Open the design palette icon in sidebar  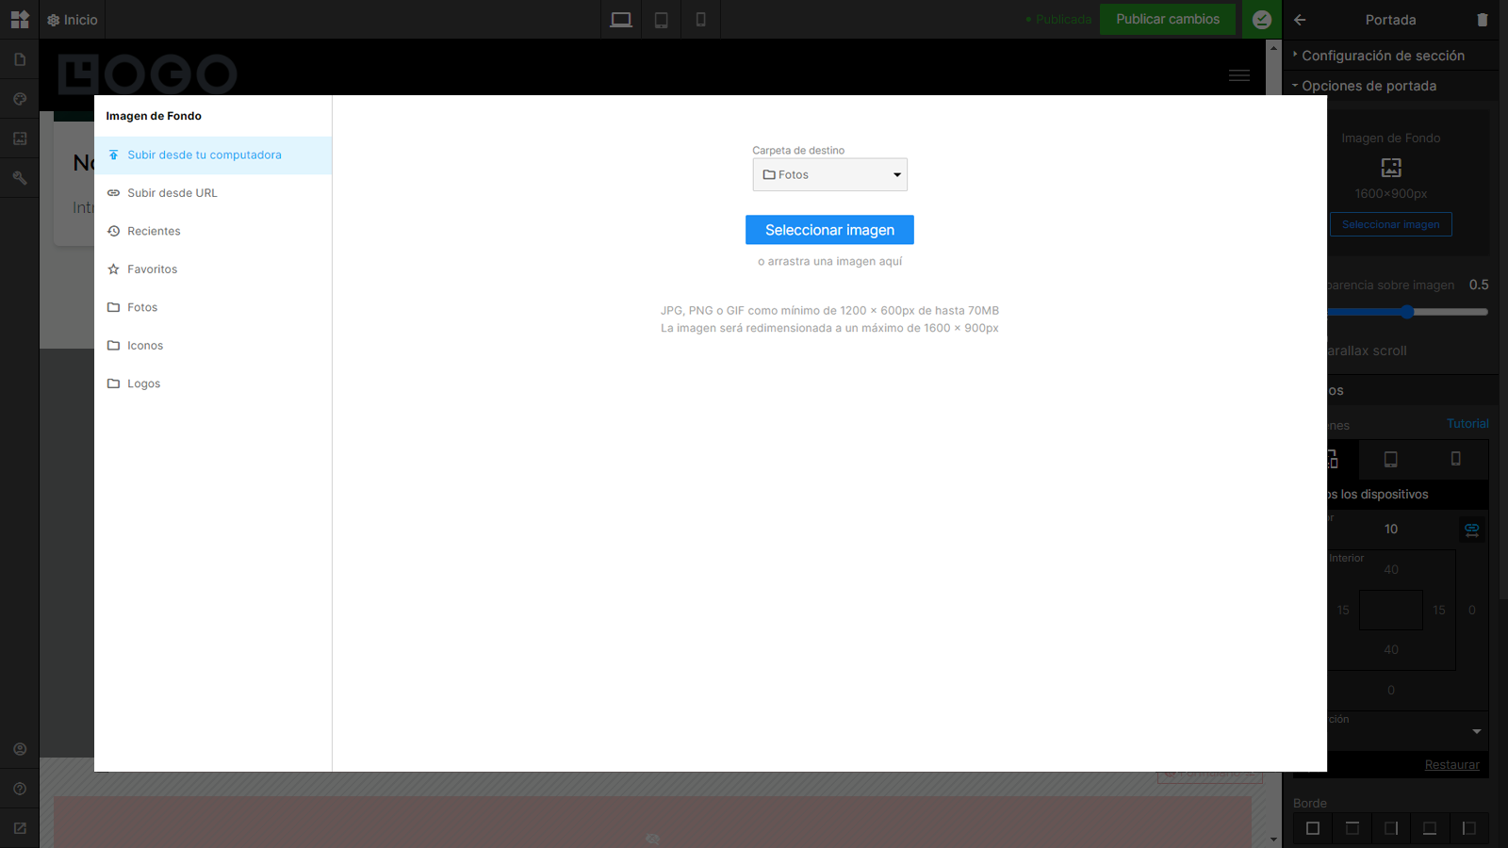coord(20,99)
